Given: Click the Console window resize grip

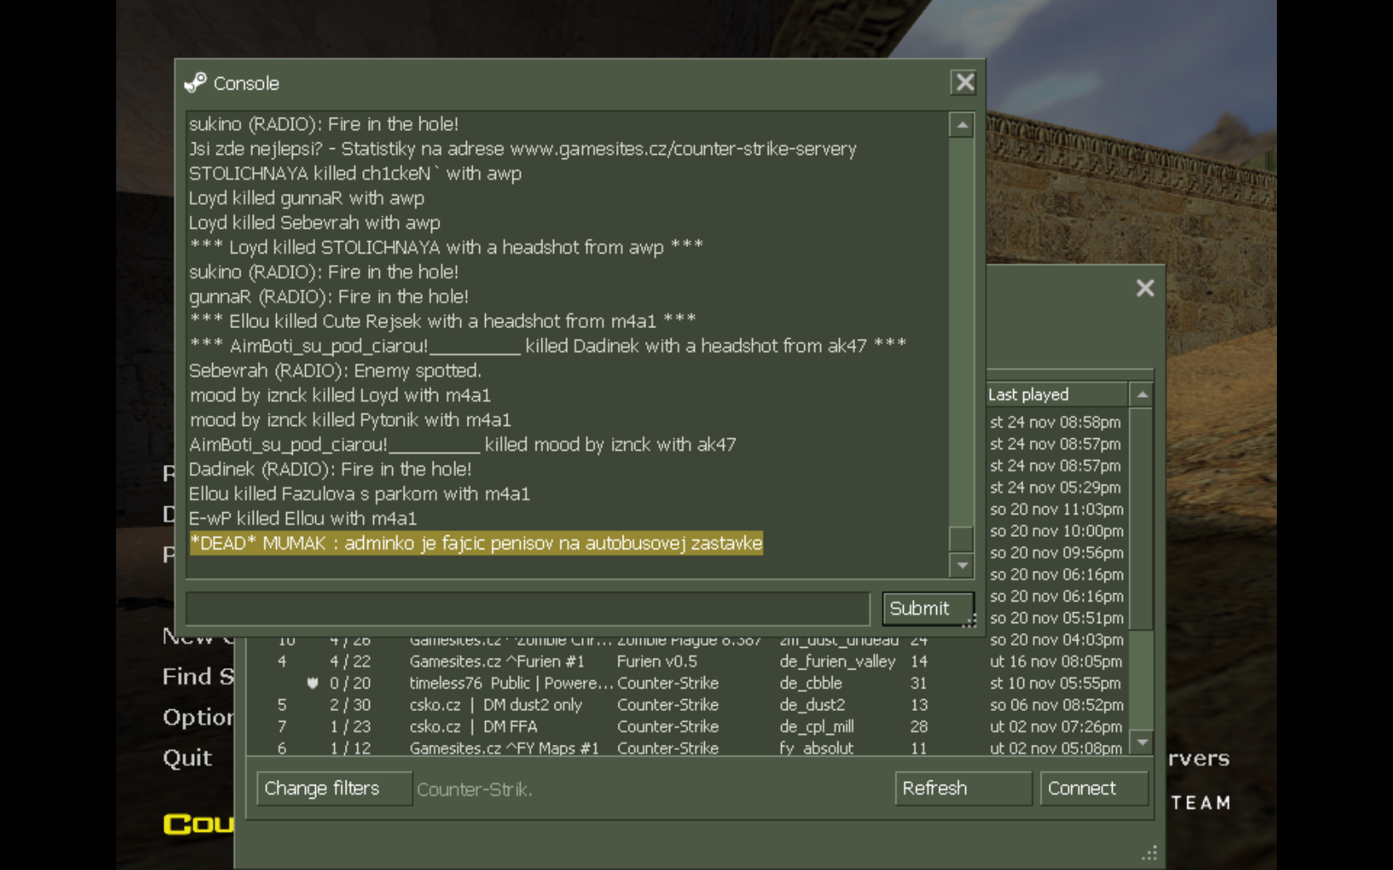Looking at the screenshot, I should pos(970,621).
